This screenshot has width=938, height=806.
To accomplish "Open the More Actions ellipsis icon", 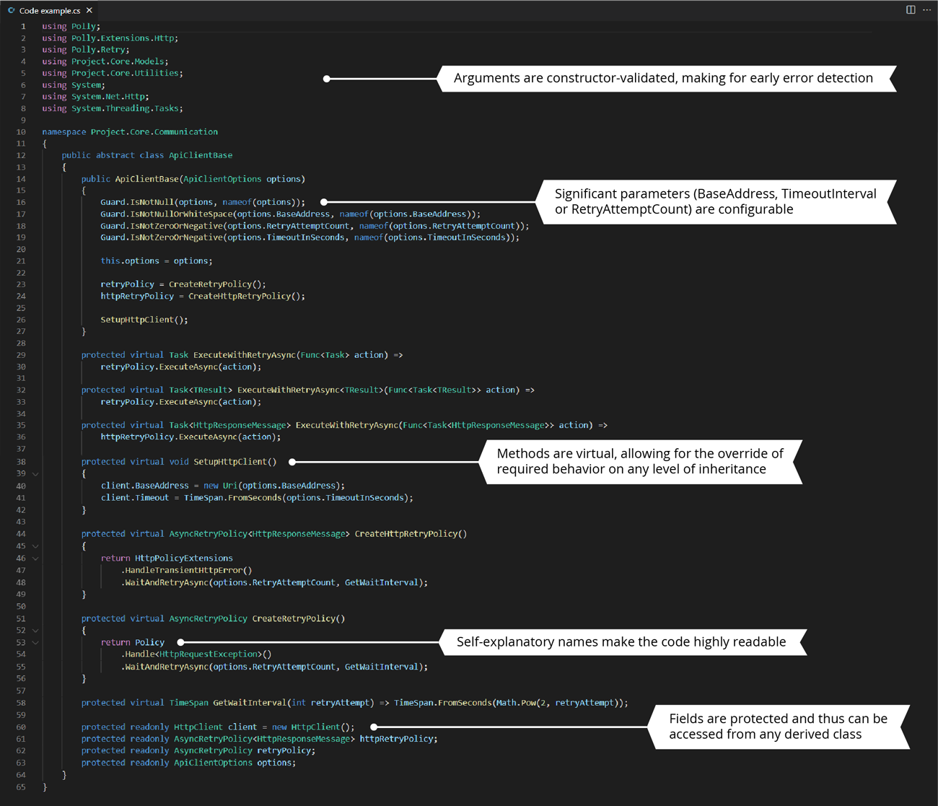I will pos(927,10).
